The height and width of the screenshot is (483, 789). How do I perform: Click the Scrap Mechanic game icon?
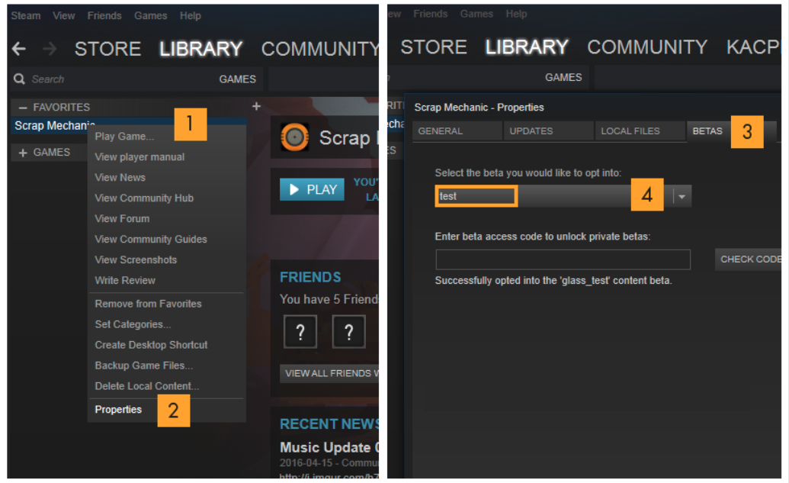(x=294, y=137)
